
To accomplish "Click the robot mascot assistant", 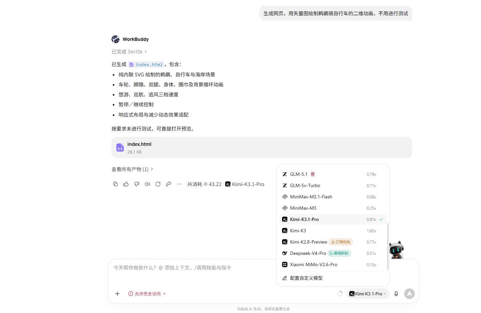I will point(397,250).
